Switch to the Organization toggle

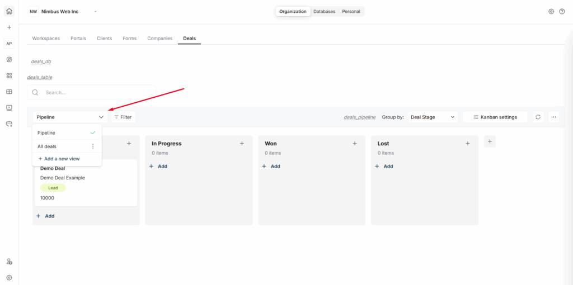[x=293, y=11]
